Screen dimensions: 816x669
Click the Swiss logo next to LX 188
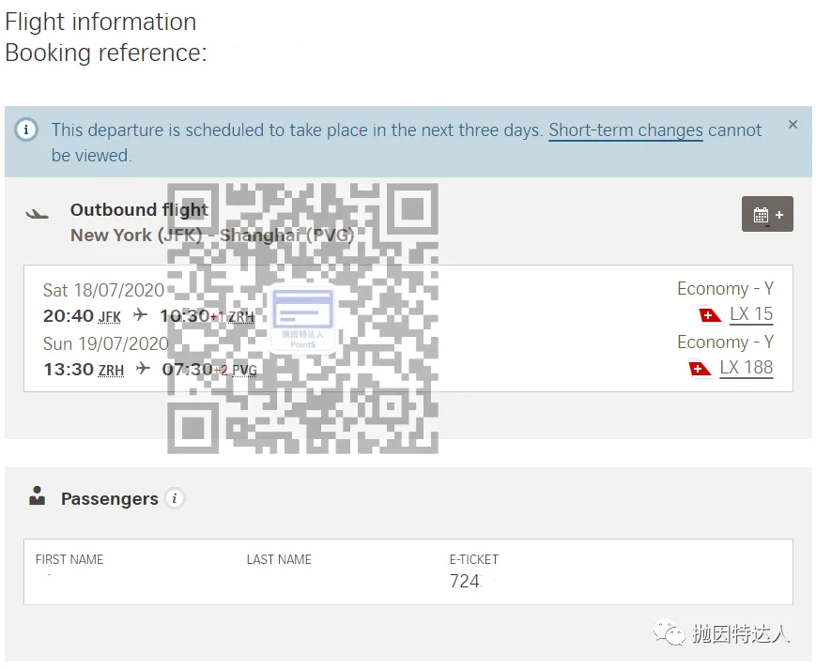click(700, 369)
